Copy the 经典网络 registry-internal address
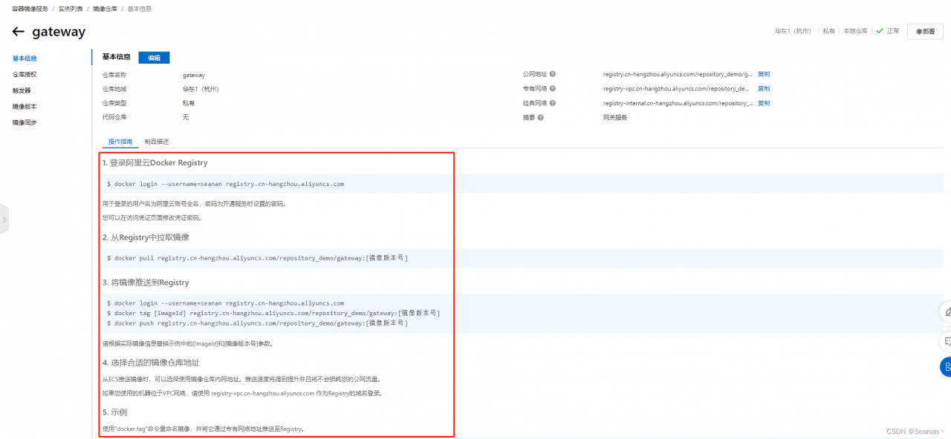 764,103
